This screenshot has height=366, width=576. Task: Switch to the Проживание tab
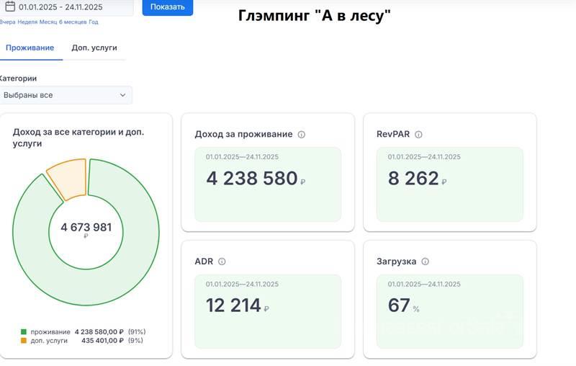point(30,48)
